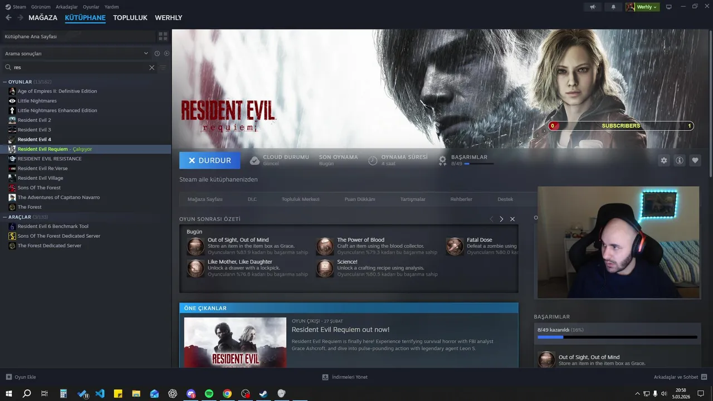
Task: Open Spotify from the taskbar
Action: click(x=209, y=393)
